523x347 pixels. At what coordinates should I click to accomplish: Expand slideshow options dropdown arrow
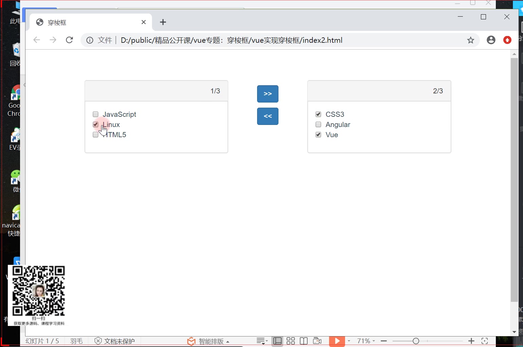pyautogui.click(x=349, y=341)
